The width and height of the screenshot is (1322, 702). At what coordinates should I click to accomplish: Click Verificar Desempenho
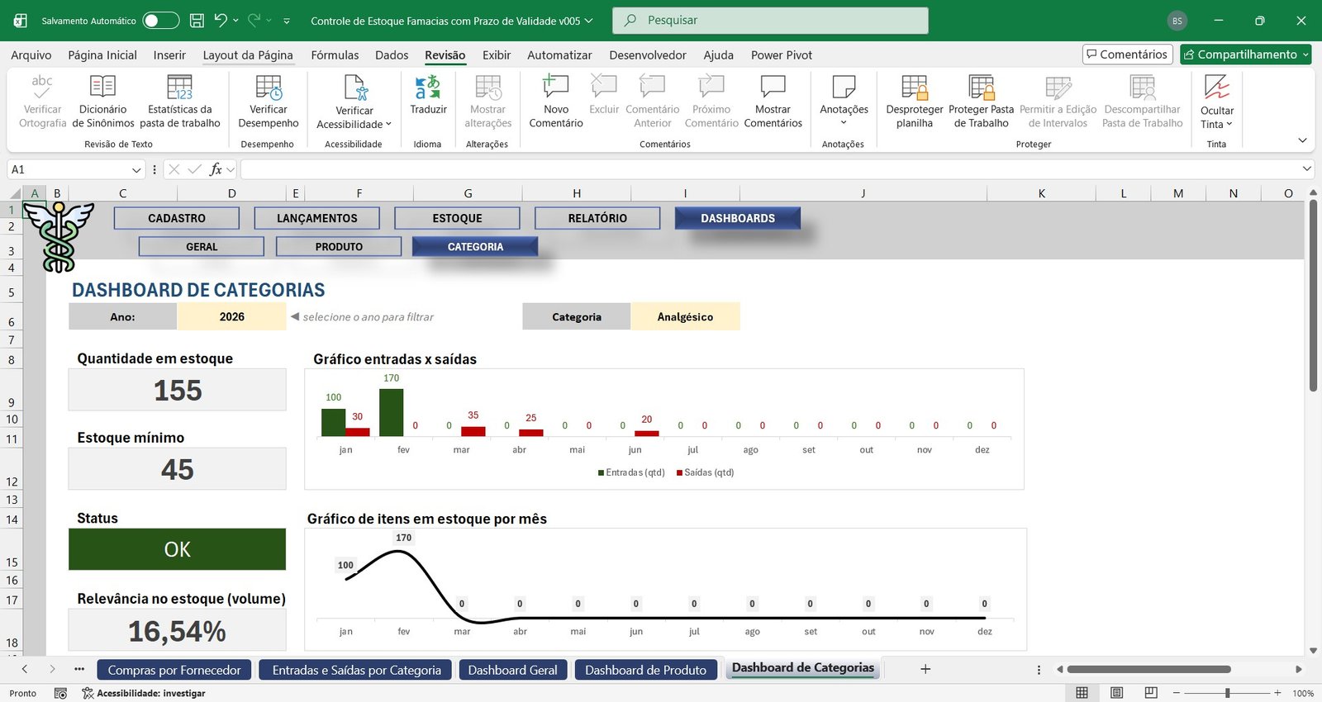[269, 102]
